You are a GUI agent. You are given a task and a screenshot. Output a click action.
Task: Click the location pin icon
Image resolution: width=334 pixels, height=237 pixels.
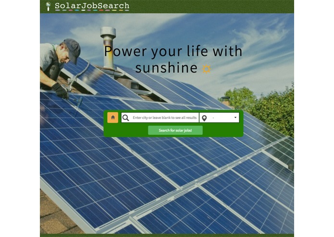click(204, 118)
